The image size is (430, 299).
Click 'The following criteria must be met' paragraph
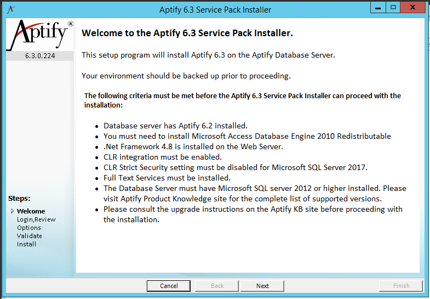[x=243, y=100]
